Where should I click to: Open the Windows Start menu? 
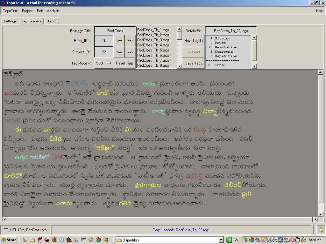pos(9,240)
